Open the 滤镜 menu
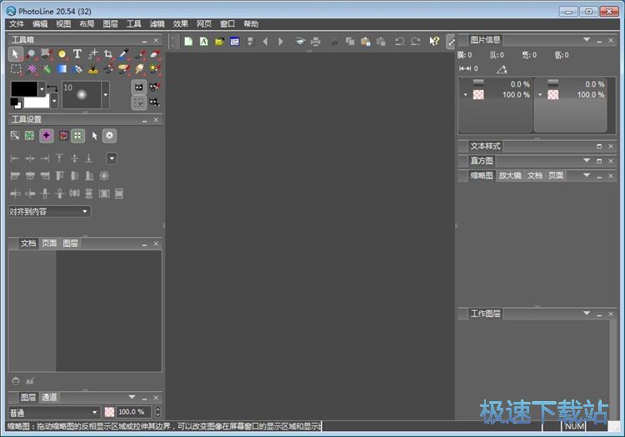This screenshot has width=625, height=437. tap(157, 24)
